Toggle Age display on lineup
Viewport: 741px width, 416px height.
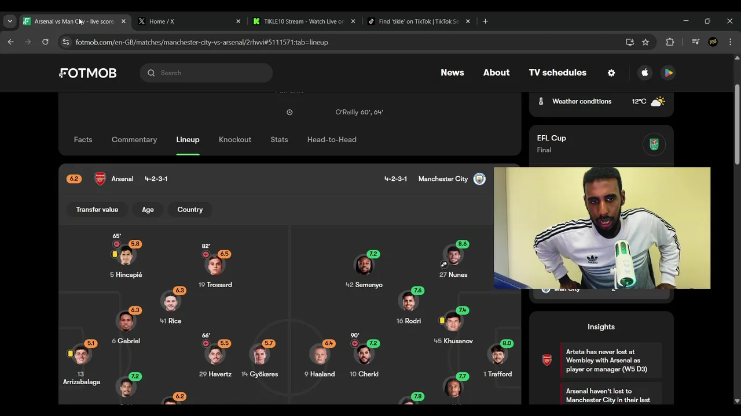(148, 210)
